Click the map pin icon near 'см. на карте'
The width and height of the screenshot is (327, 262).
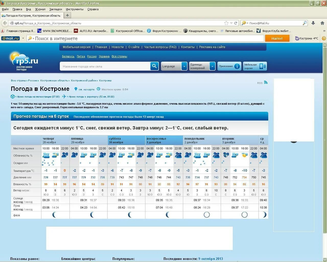click(76, 89)
